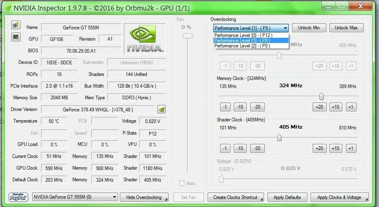Viewport: 379px width, 207px height.
Task: Click Memory Clock -10 button
Action: coord(240,107)
